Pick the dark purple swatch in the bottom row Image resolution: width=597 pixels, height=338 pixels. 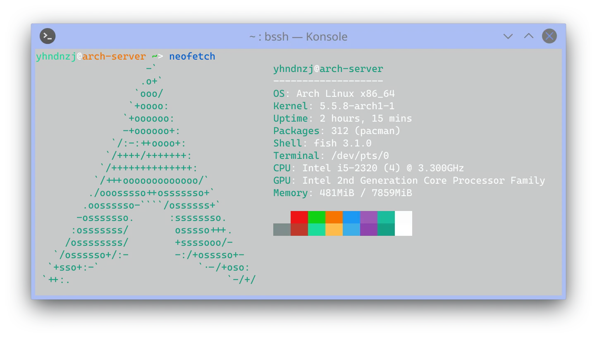369,230
